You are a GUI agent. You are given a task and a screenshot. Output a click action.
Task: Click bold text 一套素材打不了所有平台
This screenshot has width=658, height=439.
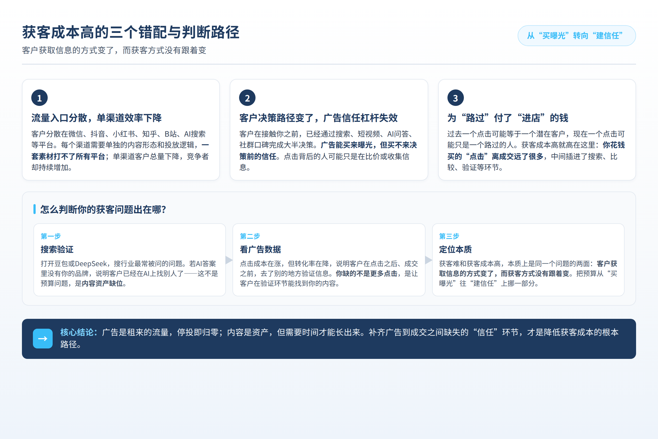120,151
